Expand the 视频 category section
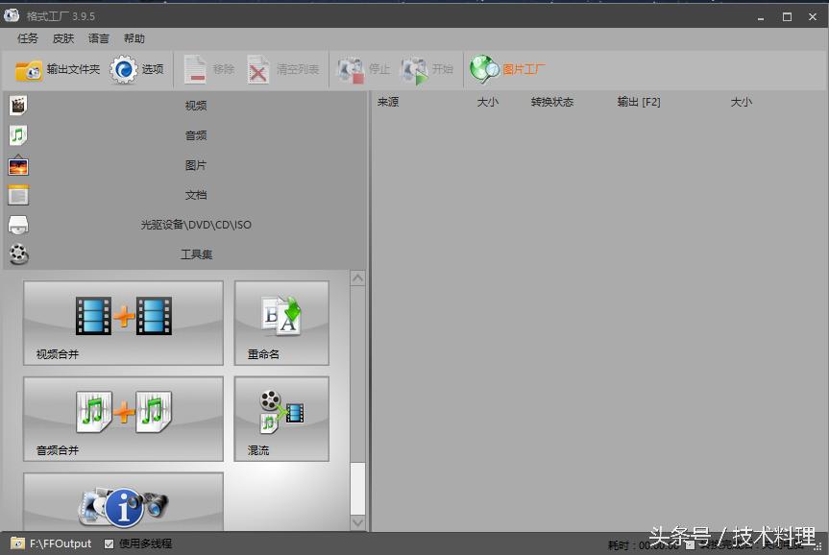Viewport: 829px width, 555px height. pyautogui.click(x=195, y=106)
